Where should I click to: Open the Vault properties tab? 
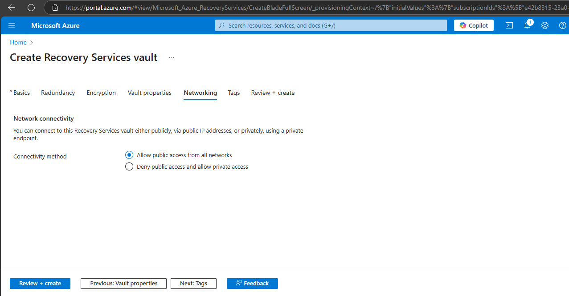pos(150,93)
